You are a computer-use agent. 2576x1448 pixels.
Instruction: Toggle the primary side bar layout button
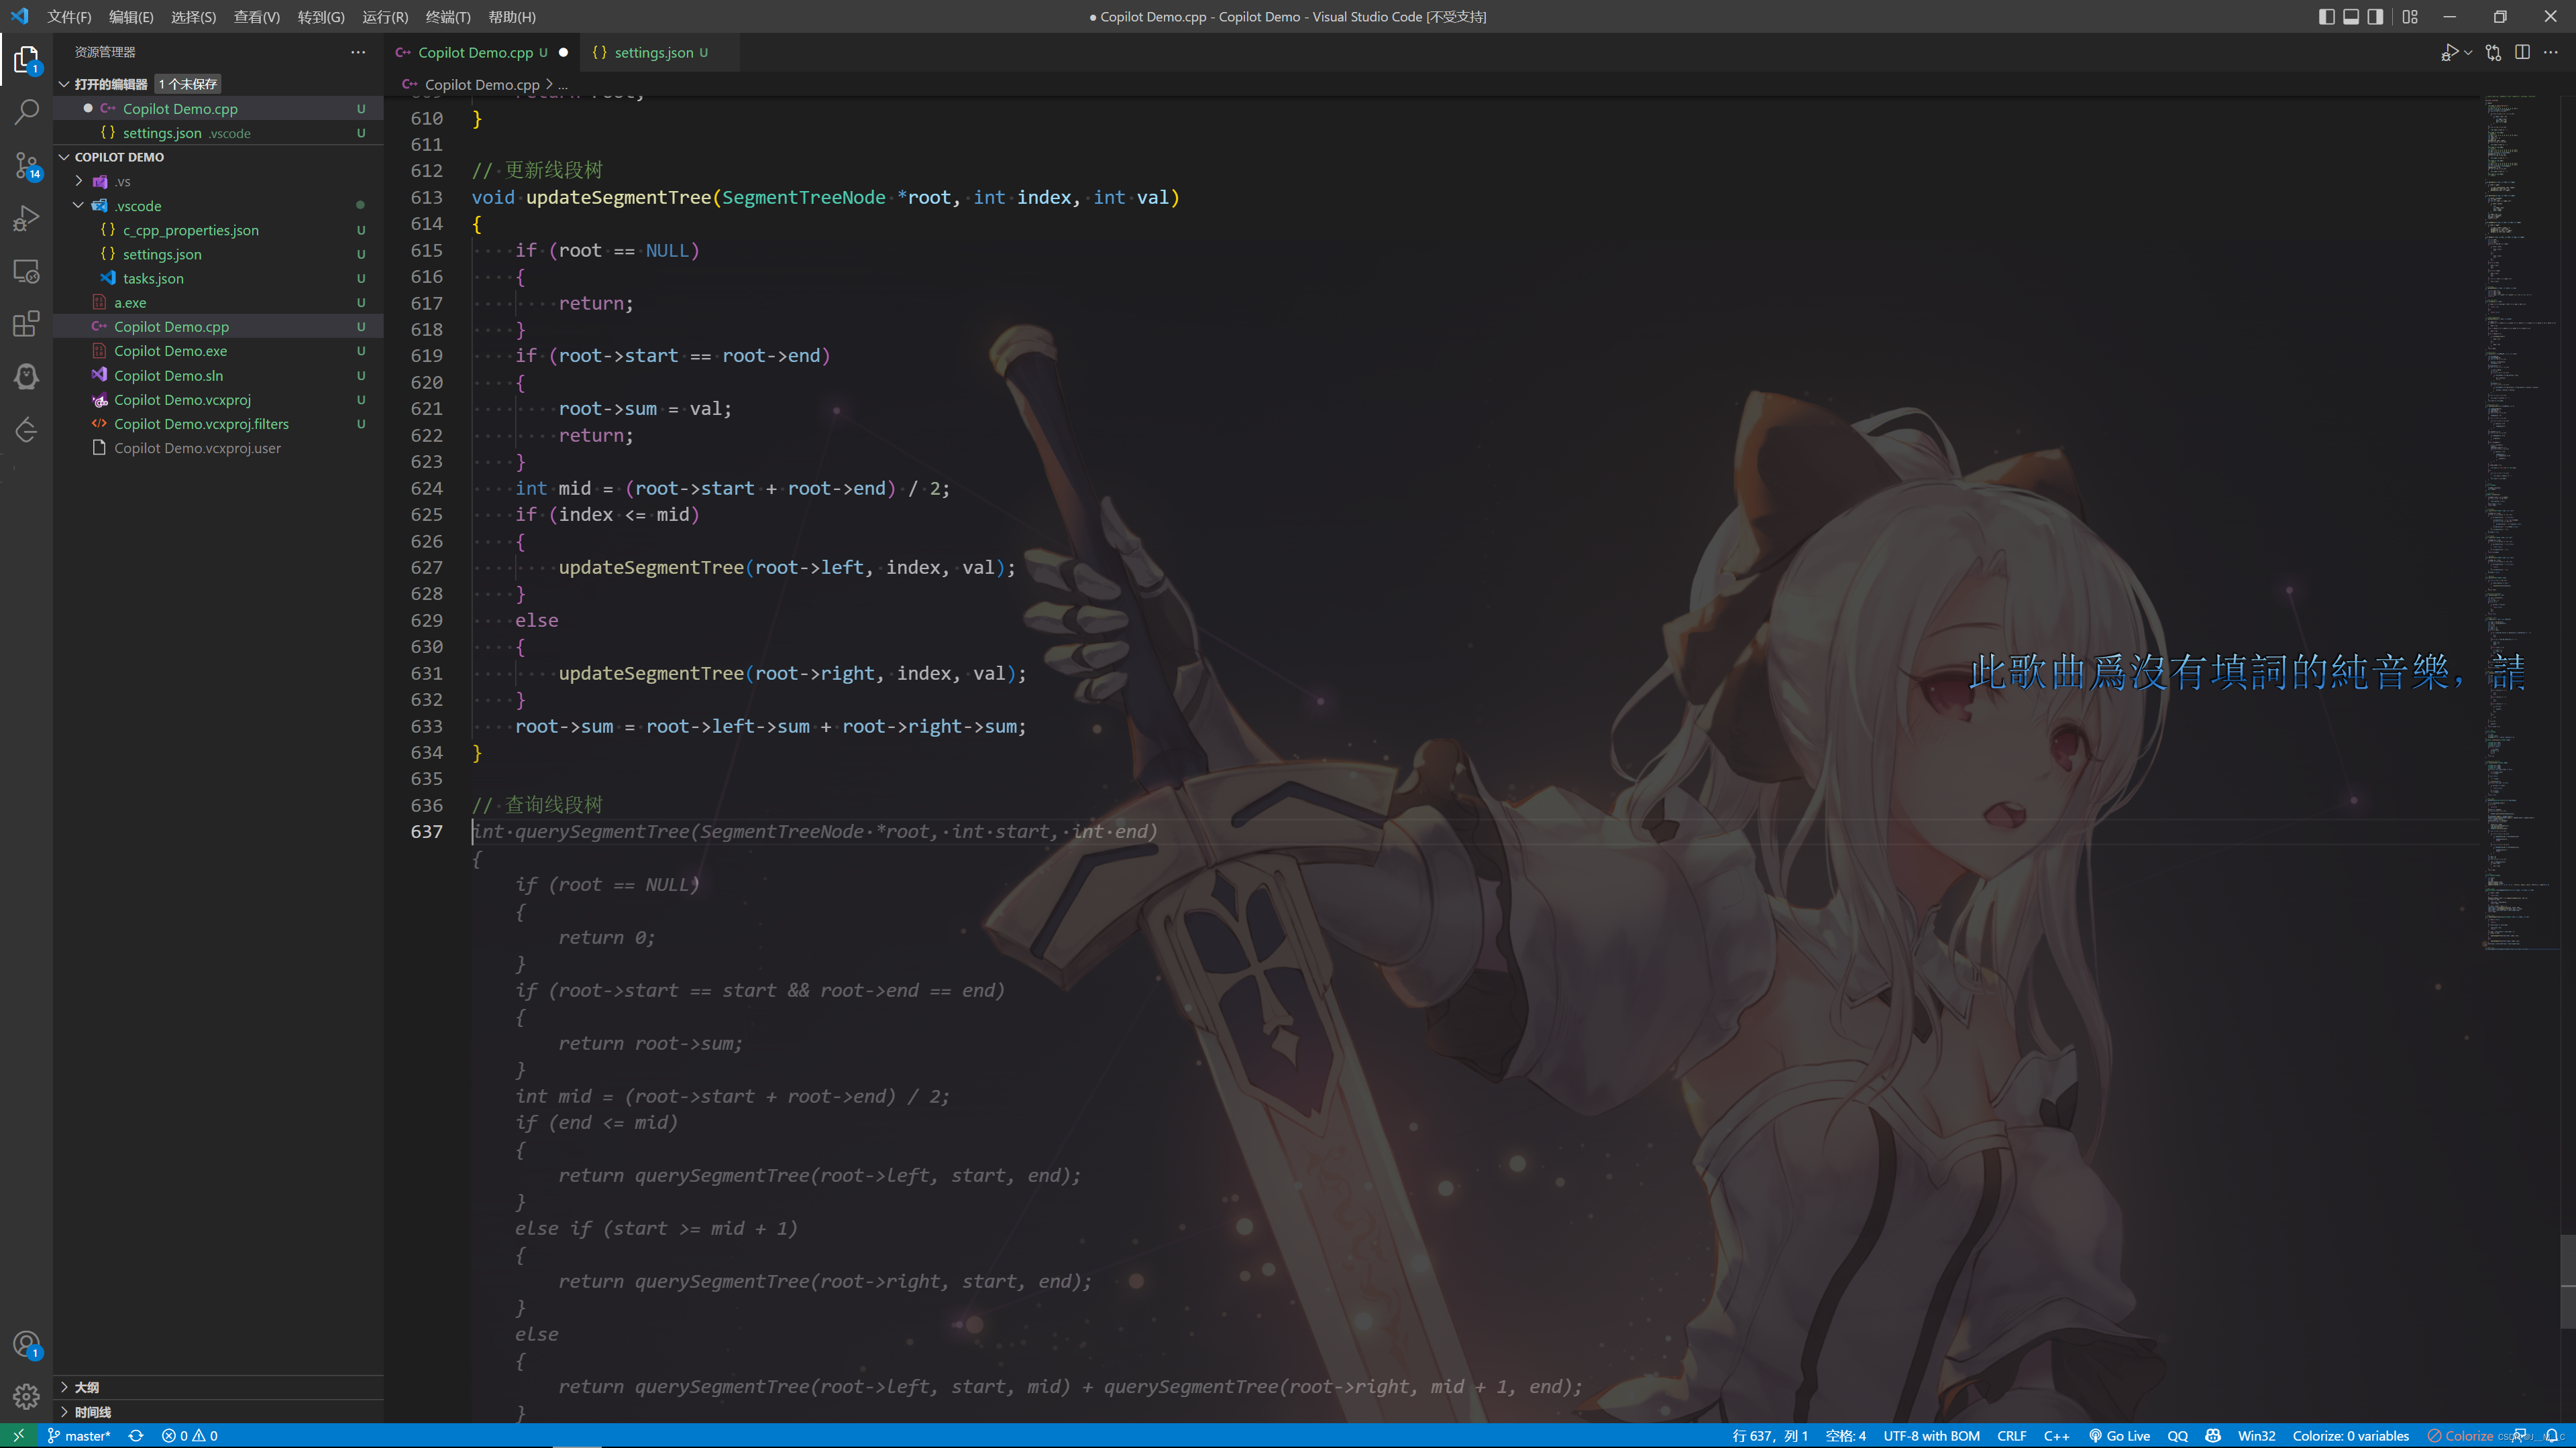(x=2326, y=17)
